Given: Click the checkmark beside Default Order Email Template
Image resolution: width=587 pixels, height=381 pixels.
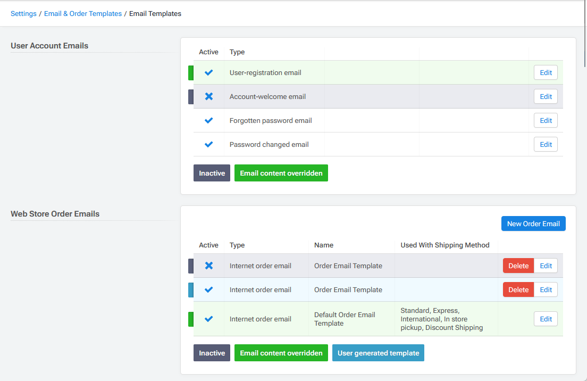Looking at the screenshot, I should (x=208, y=319).
